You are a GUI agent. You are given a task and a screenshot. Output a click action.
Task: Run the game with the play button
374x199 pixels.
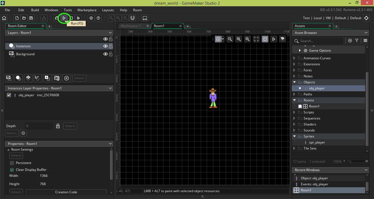(64, 18)
